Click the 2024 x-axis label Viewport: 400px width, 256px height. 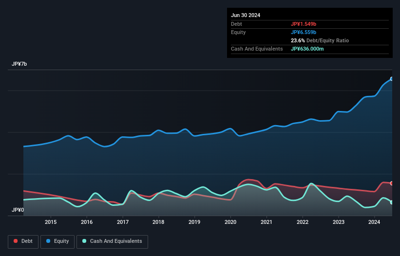(374, 222)
